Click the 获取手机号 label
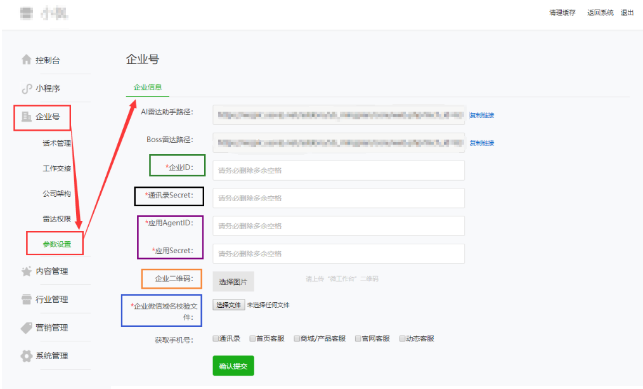The width and height of the screenshot is (643, 389). pyautogui.click(x=174, y=340)
